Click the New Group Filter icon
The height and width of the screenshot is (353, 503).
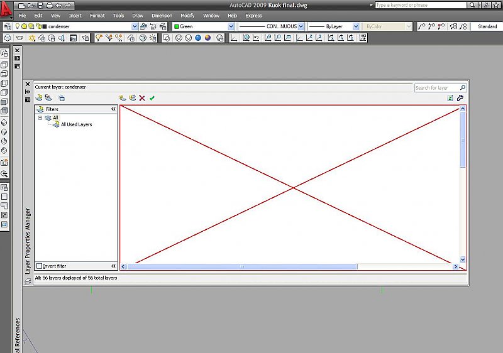[x=48, y=98]
